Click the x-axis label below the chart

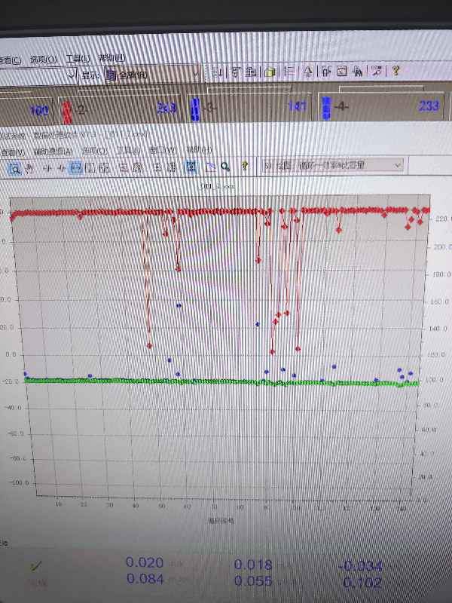point(221,520)
